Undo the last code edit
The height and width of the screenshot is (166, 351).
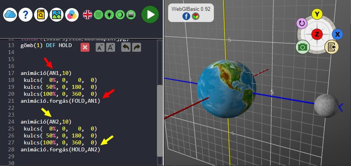126,47
